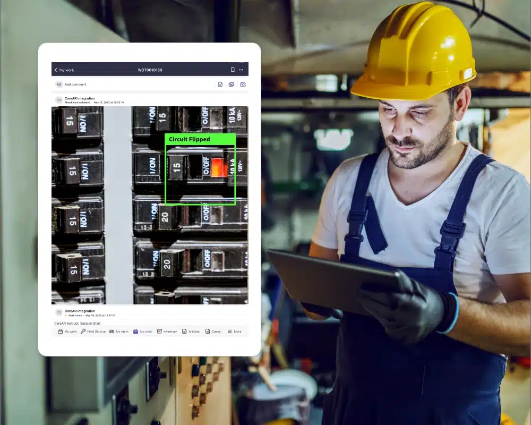Click the CI avatar for CareAR Integration
Image resolution: width=531 pixels, height=425 pixels.
coord(58,99)
